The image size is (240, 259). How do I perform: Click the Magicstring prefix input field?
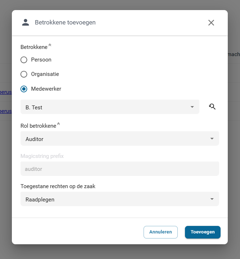pos(120,169)
